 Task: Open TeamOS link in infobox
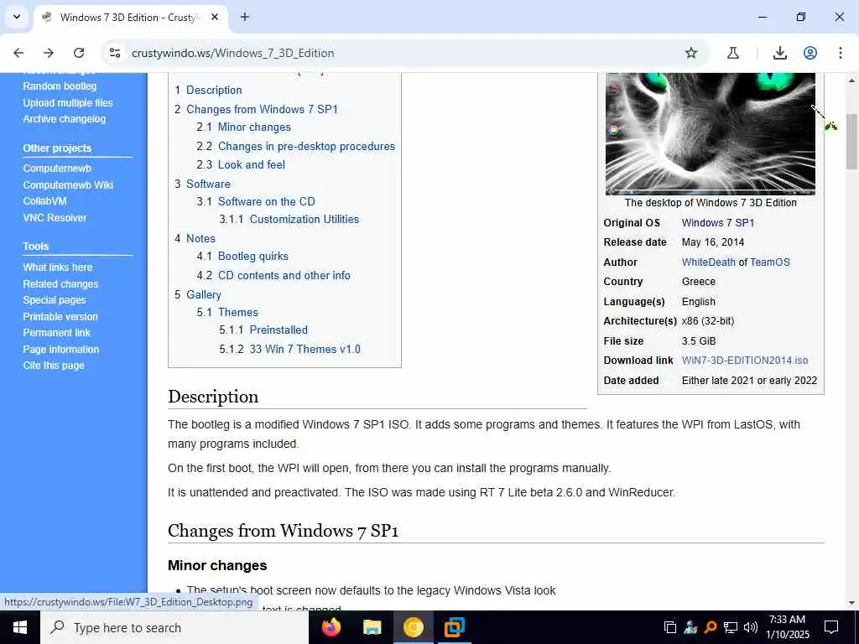(x=770, y=262)
